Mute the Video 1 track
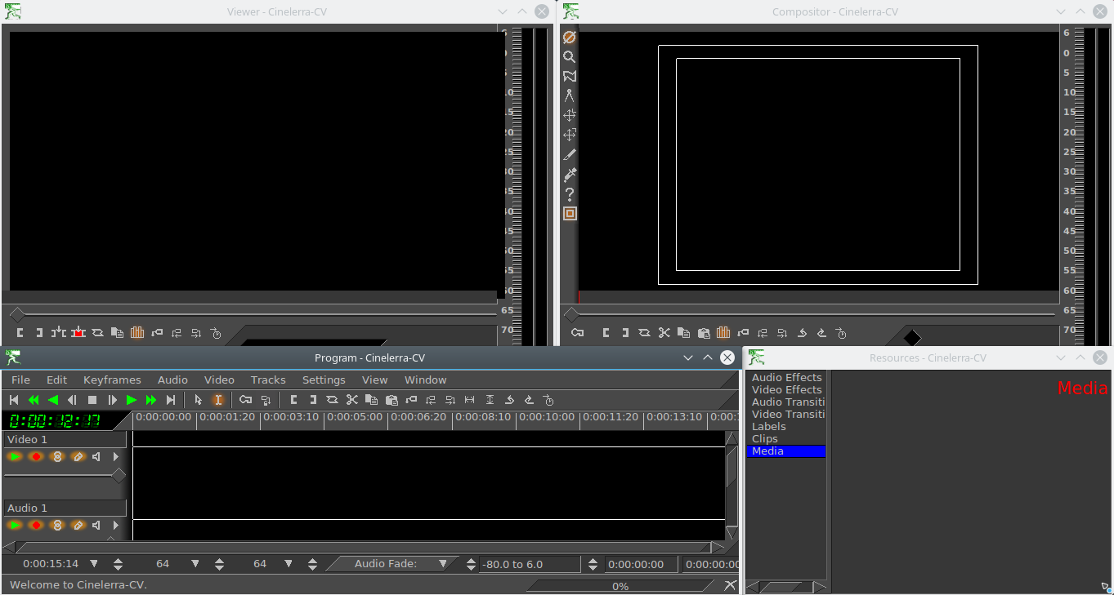1114x595 pixels. (x=96, y=457)
